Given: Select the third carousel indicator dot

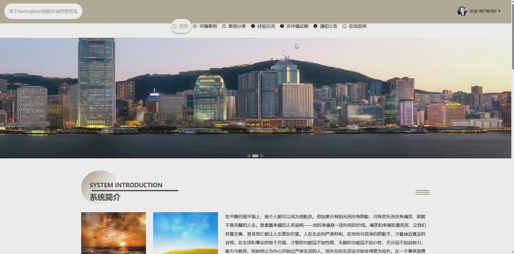Looking at the screenshot, I should tap(261, 156).
